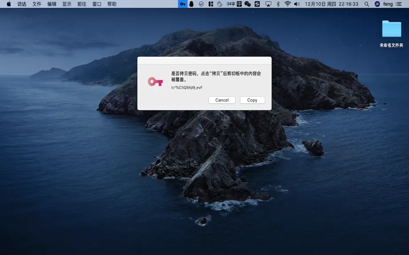Click the 未命名文件夹 folder label
Image resolution: width=409 pixels, height=255 pixels.
[391, 45]
